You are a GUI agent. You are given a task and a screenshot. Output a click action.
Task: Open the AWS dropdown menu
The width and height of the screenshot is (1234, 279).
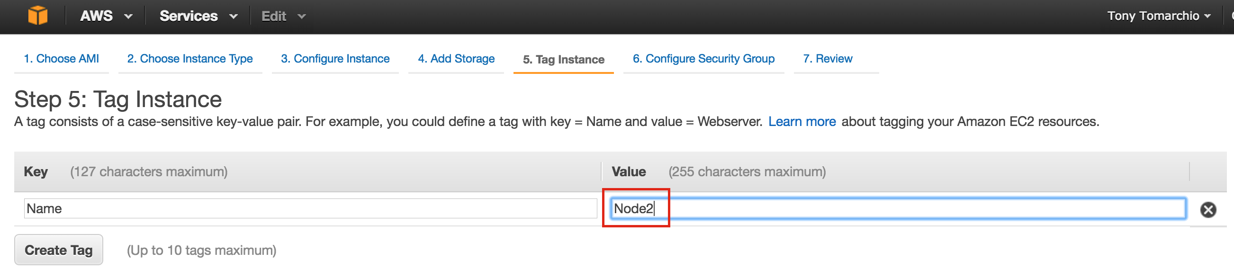coord(106,16)
